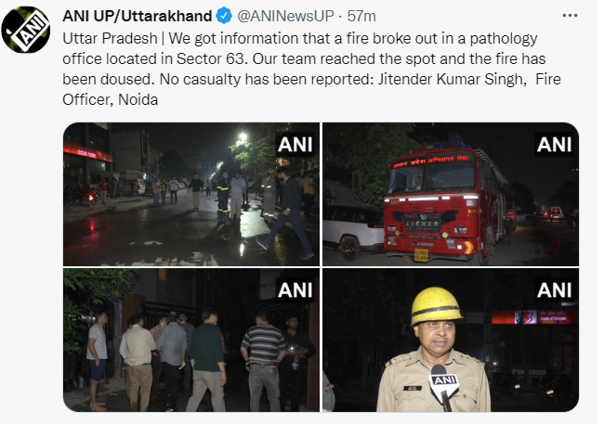This screenshot has height=424, width=604.
Task: Enlarge the fire officer interview photo
Action: (x=451, y=340)
